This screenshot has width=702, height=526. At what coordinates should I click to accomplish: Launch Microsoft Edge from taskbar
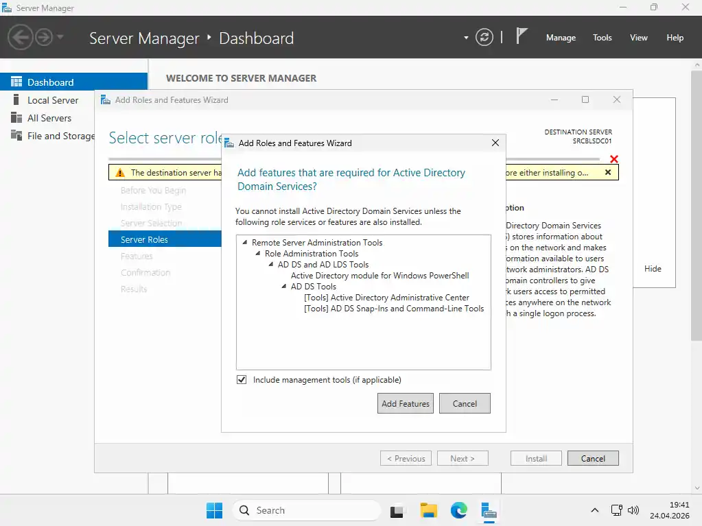point(459,510)
